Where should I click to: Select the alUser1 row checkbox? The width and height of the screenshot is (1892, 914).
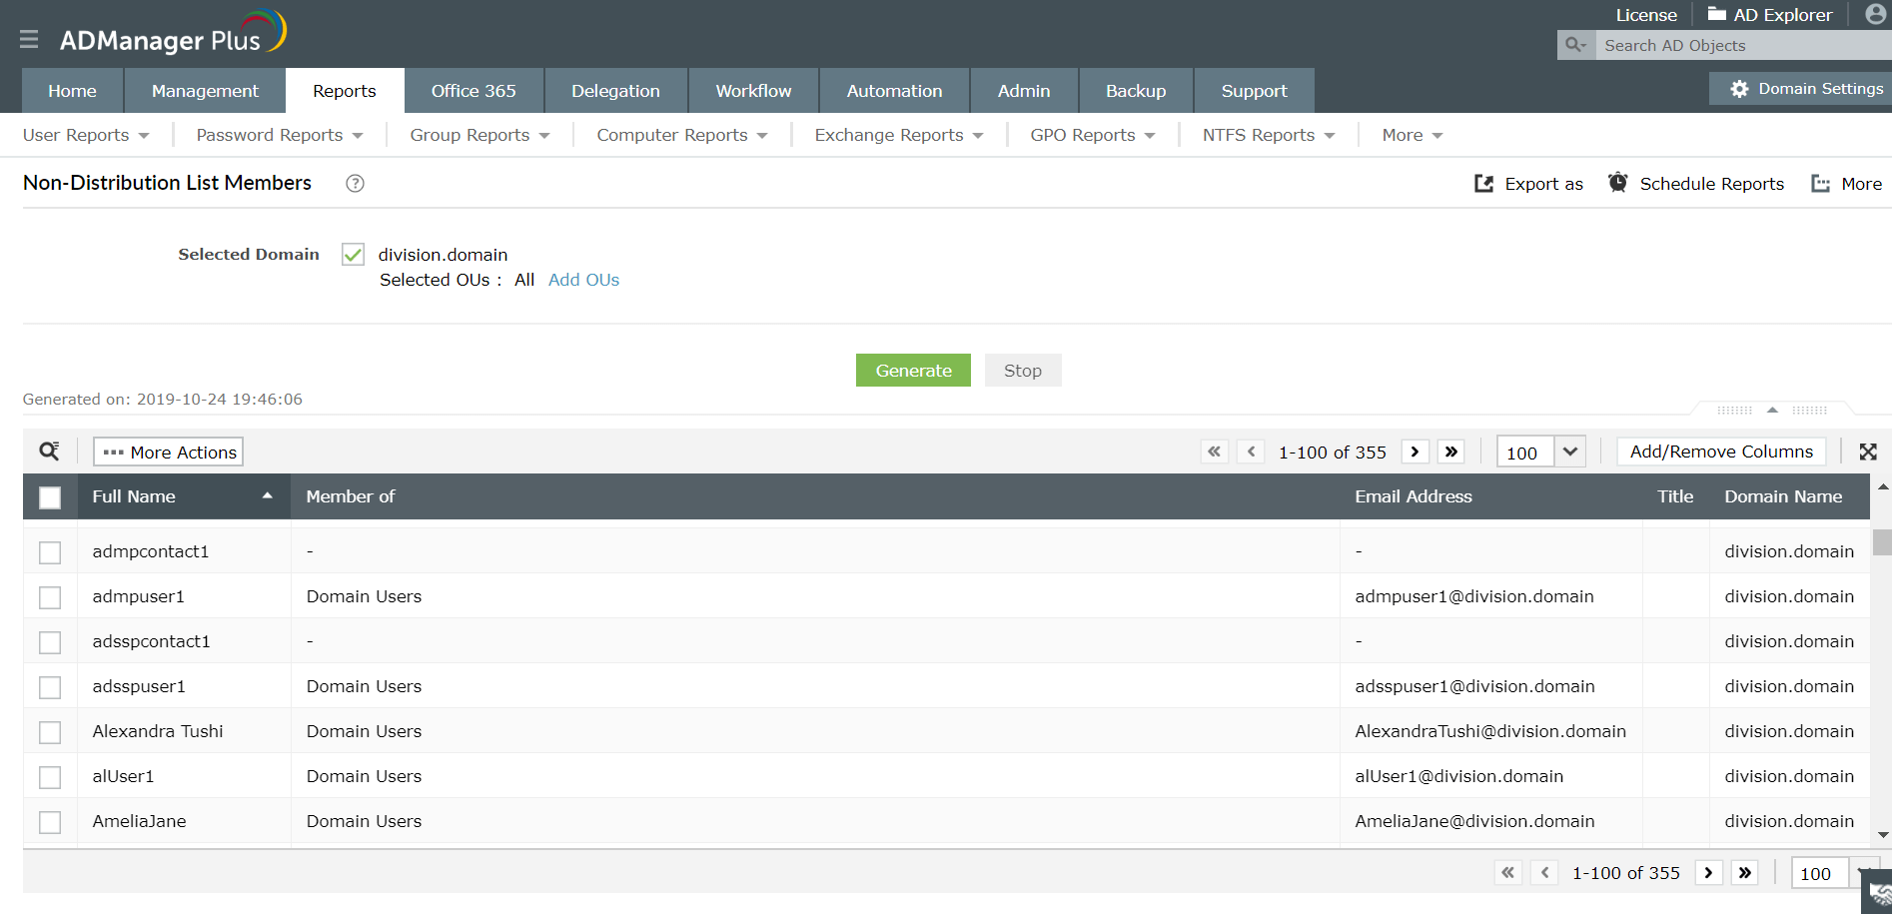coord(50,777)
